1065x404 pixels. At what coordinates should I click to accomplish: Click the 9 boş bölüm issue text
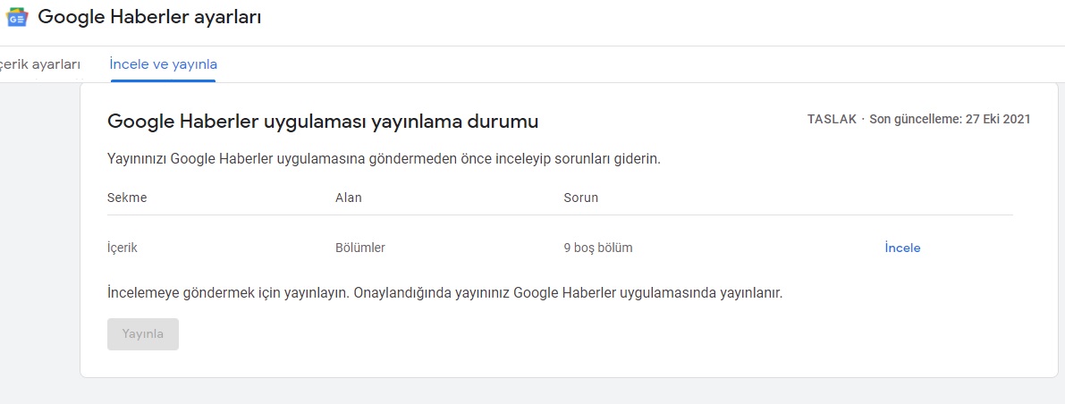pos(597,248)
